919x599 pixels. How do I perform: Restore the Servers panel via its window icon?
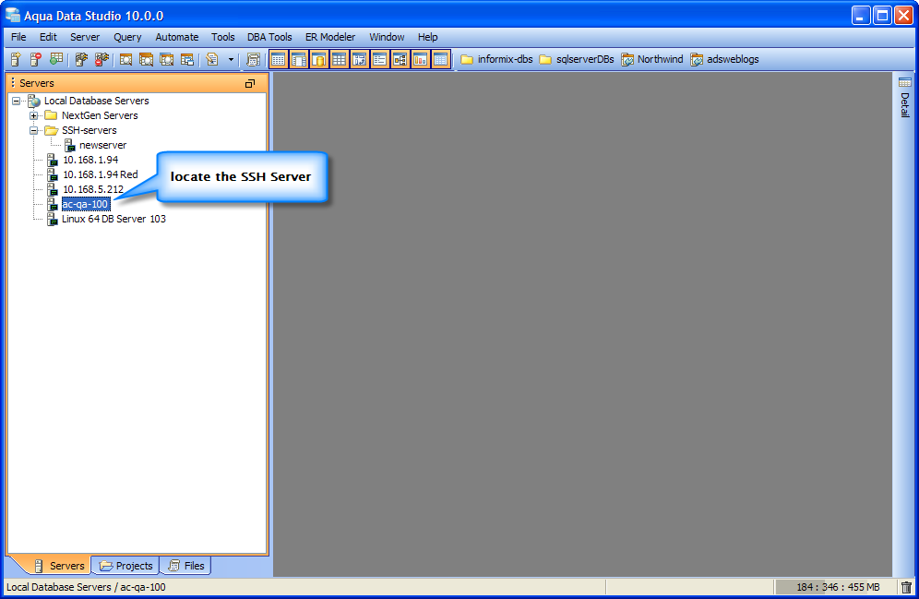(250, 84)
